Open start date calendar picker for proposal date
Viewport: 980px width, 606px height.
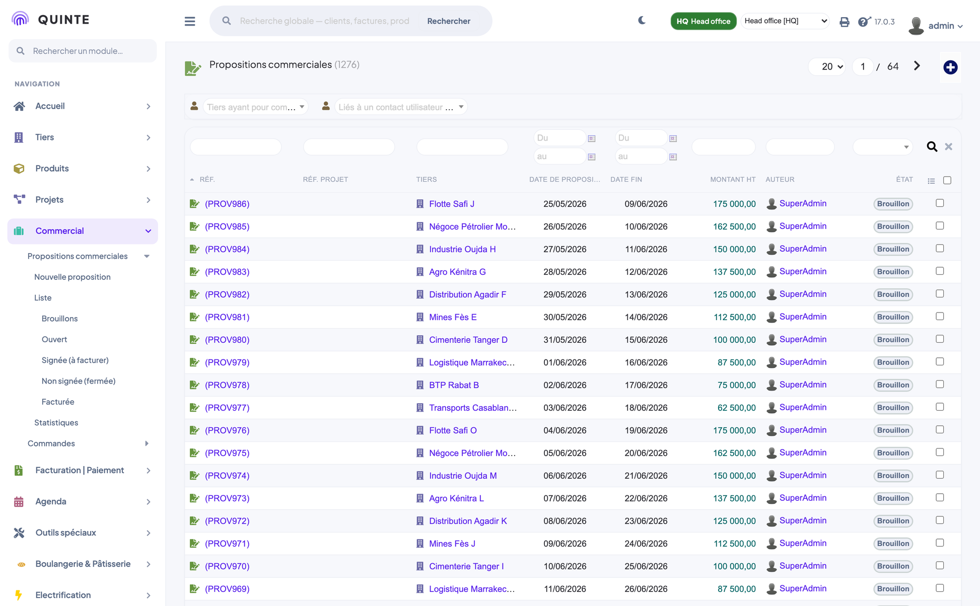tap(592, 138)
